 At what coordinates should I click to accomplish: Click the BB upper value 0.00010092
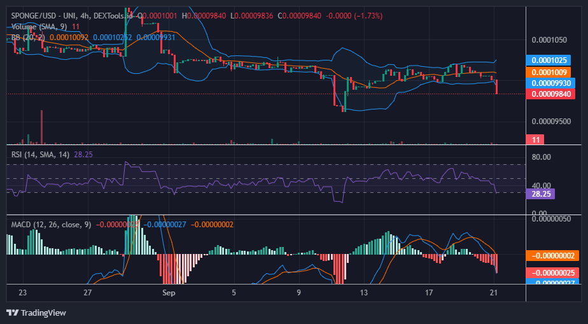(x=69, y=38)
